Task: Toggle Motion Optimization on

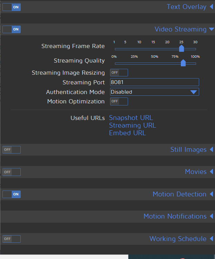Action: 119,101
